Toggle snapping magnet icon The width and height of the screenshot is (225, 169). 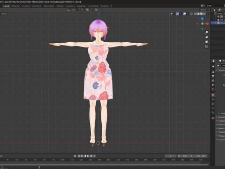[87, 10]
